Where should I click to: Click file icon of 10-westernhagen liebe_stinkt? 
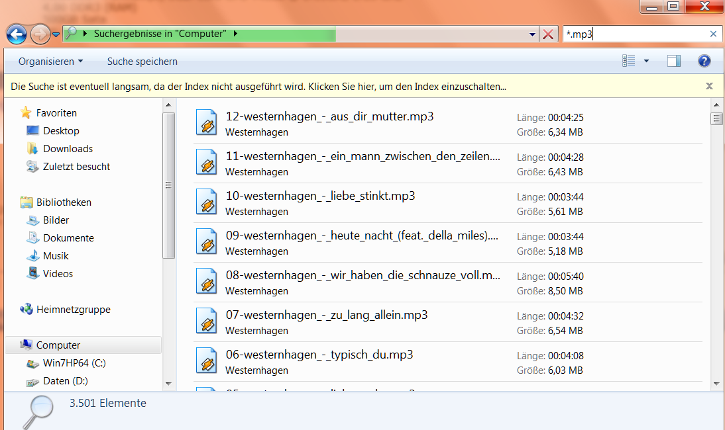(x=206, y=202)
